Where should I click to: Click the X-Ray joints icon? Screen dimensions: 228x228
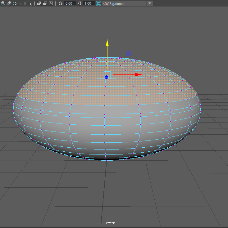(x=51, y=3)
